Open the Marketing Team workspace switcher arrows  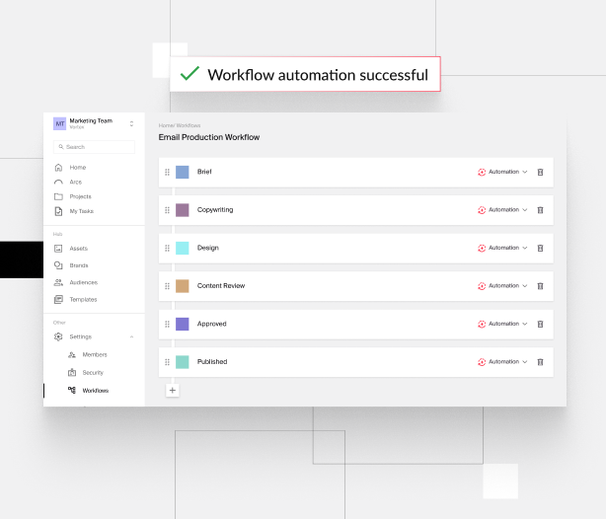click(131, 123)
